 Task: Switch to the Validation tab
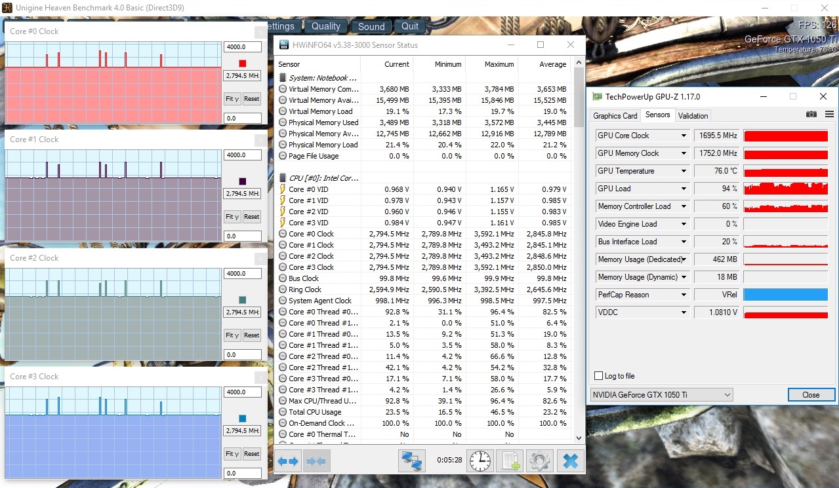pos(693,116)
